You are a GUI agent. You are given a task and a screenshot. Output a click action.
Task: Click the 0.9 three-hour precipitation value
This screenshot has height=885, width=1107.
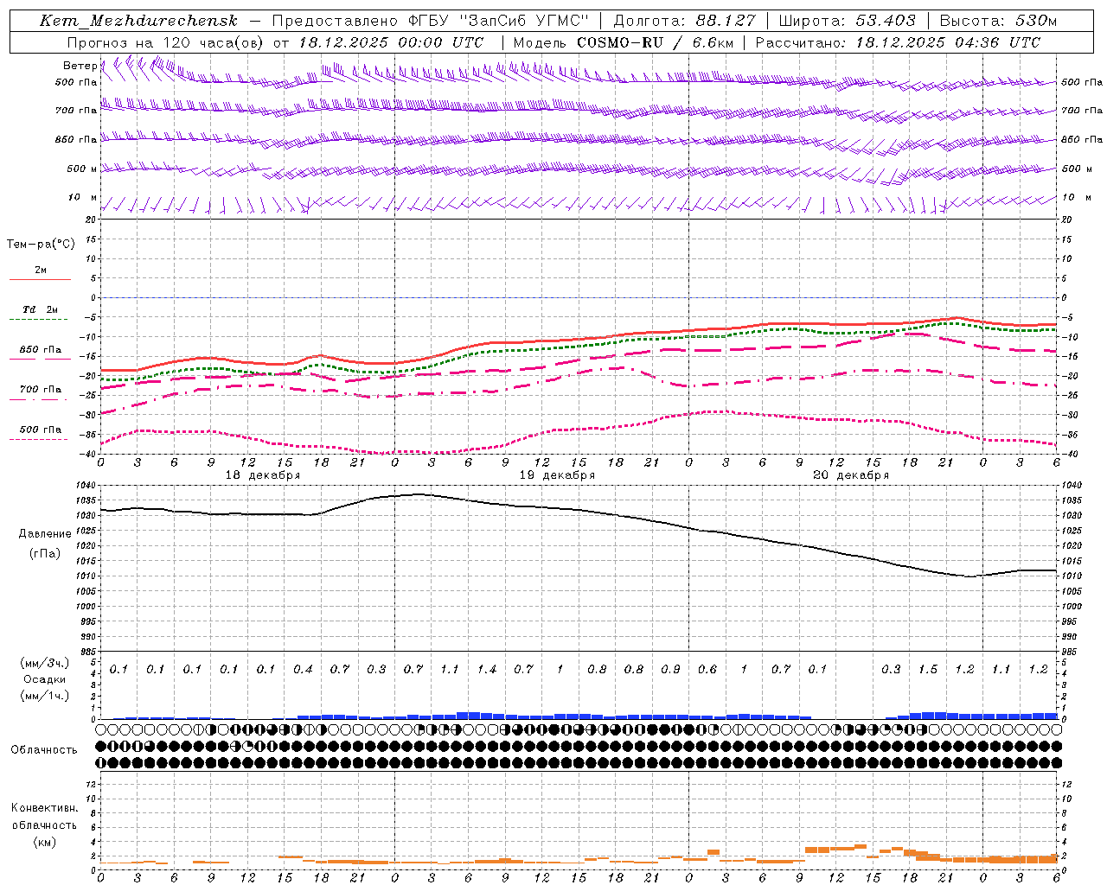(670, 670)
